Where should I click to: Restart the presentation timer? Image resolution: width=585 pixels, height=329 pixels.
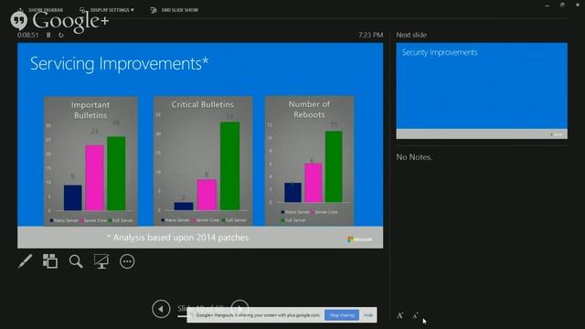[61, 35]
